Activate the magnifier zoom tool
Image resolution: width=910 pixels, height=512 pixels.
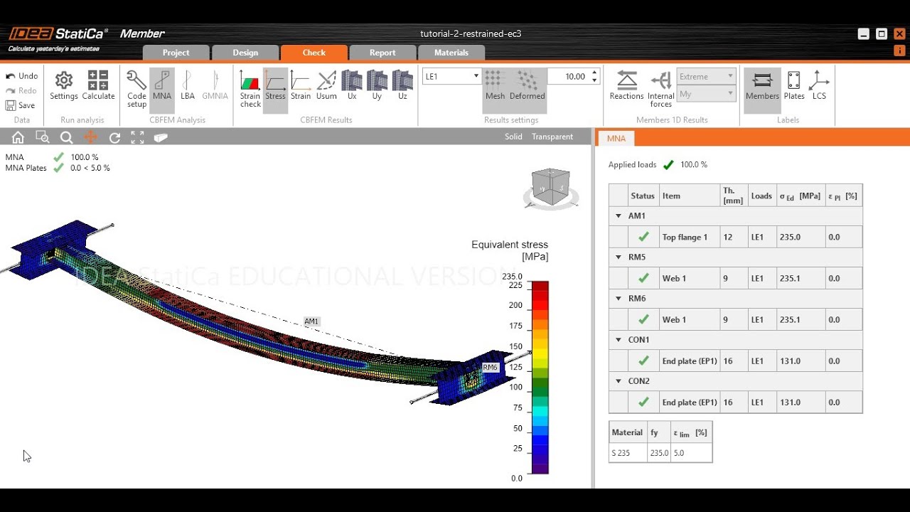click(x=66, y=137)
